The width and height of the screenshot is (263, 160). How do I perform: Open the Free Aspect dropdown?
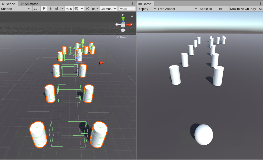point(177,8)
